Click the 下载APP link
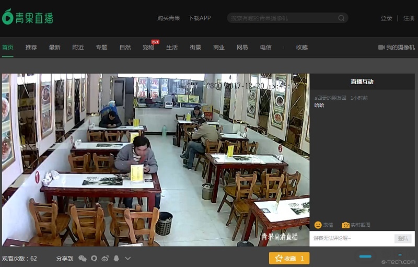 tap(199, 18)
